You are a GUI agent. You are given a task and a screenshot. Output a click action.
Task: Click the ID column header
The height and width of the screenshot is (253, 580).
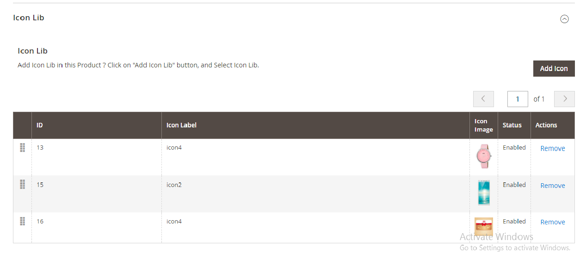click(40, 125)
